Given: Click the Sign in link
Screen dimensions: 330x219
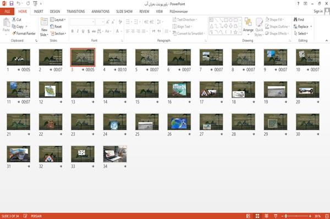Looking at the screenshot, I should [318, 11].
